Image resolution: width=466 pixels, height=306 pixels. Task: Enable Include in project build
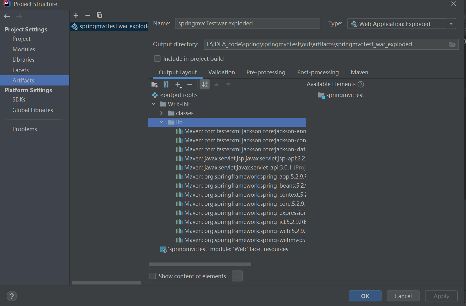(157, 59)
